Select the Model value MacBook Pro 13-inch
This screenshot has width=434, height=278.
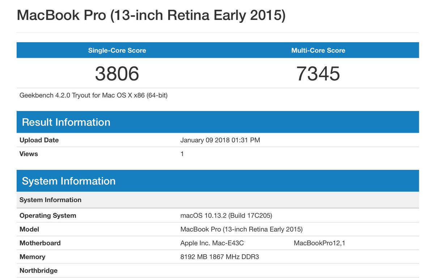(x=241, y=229)
